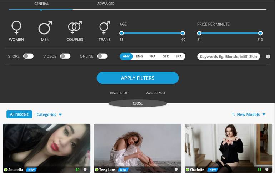Click the $1 price on Charlotte's card

click(x=259, y=169)
